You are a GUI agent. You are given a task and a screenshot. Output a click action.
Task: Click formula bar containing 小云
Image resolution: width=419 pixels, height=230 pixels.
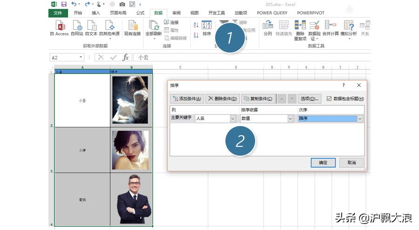[x=251, y=57]
